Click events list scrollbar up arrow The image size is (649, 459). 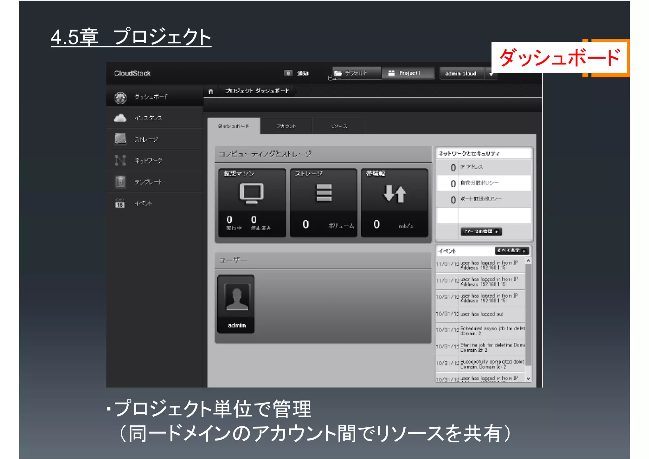coord(528,261)
